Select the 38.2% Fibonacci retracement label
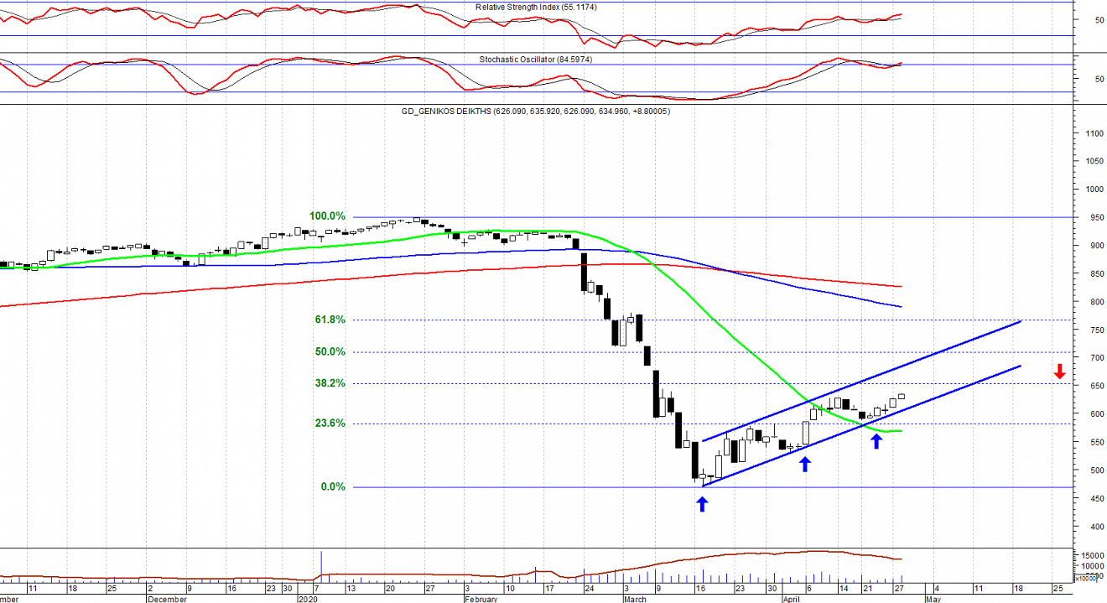The width and height of the screenshot is (1107, 603). tap(330, 383)
